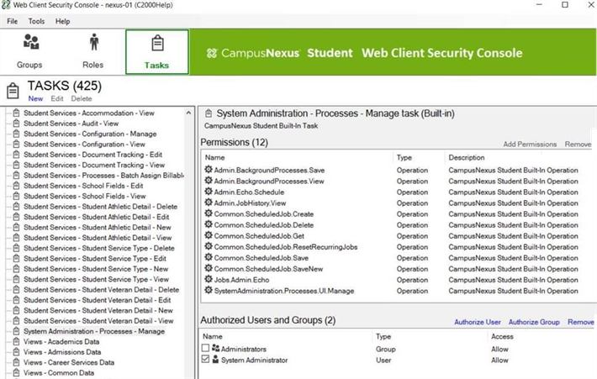Sort authorized users by Access column

click(x=502, y=336)
